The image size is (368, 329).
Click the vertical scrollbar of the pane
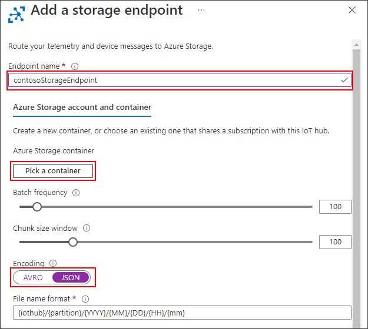coord(356,176)
